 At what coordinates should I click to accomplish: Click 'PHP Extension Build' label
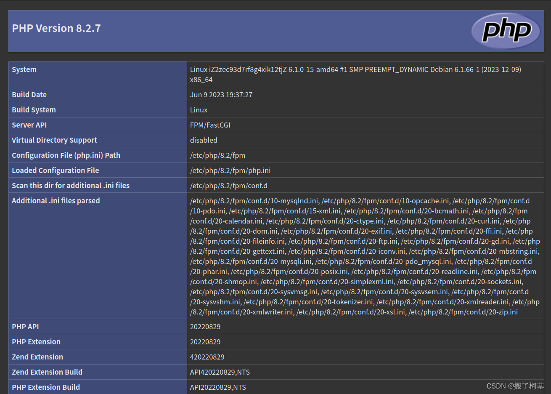[46, 387]
